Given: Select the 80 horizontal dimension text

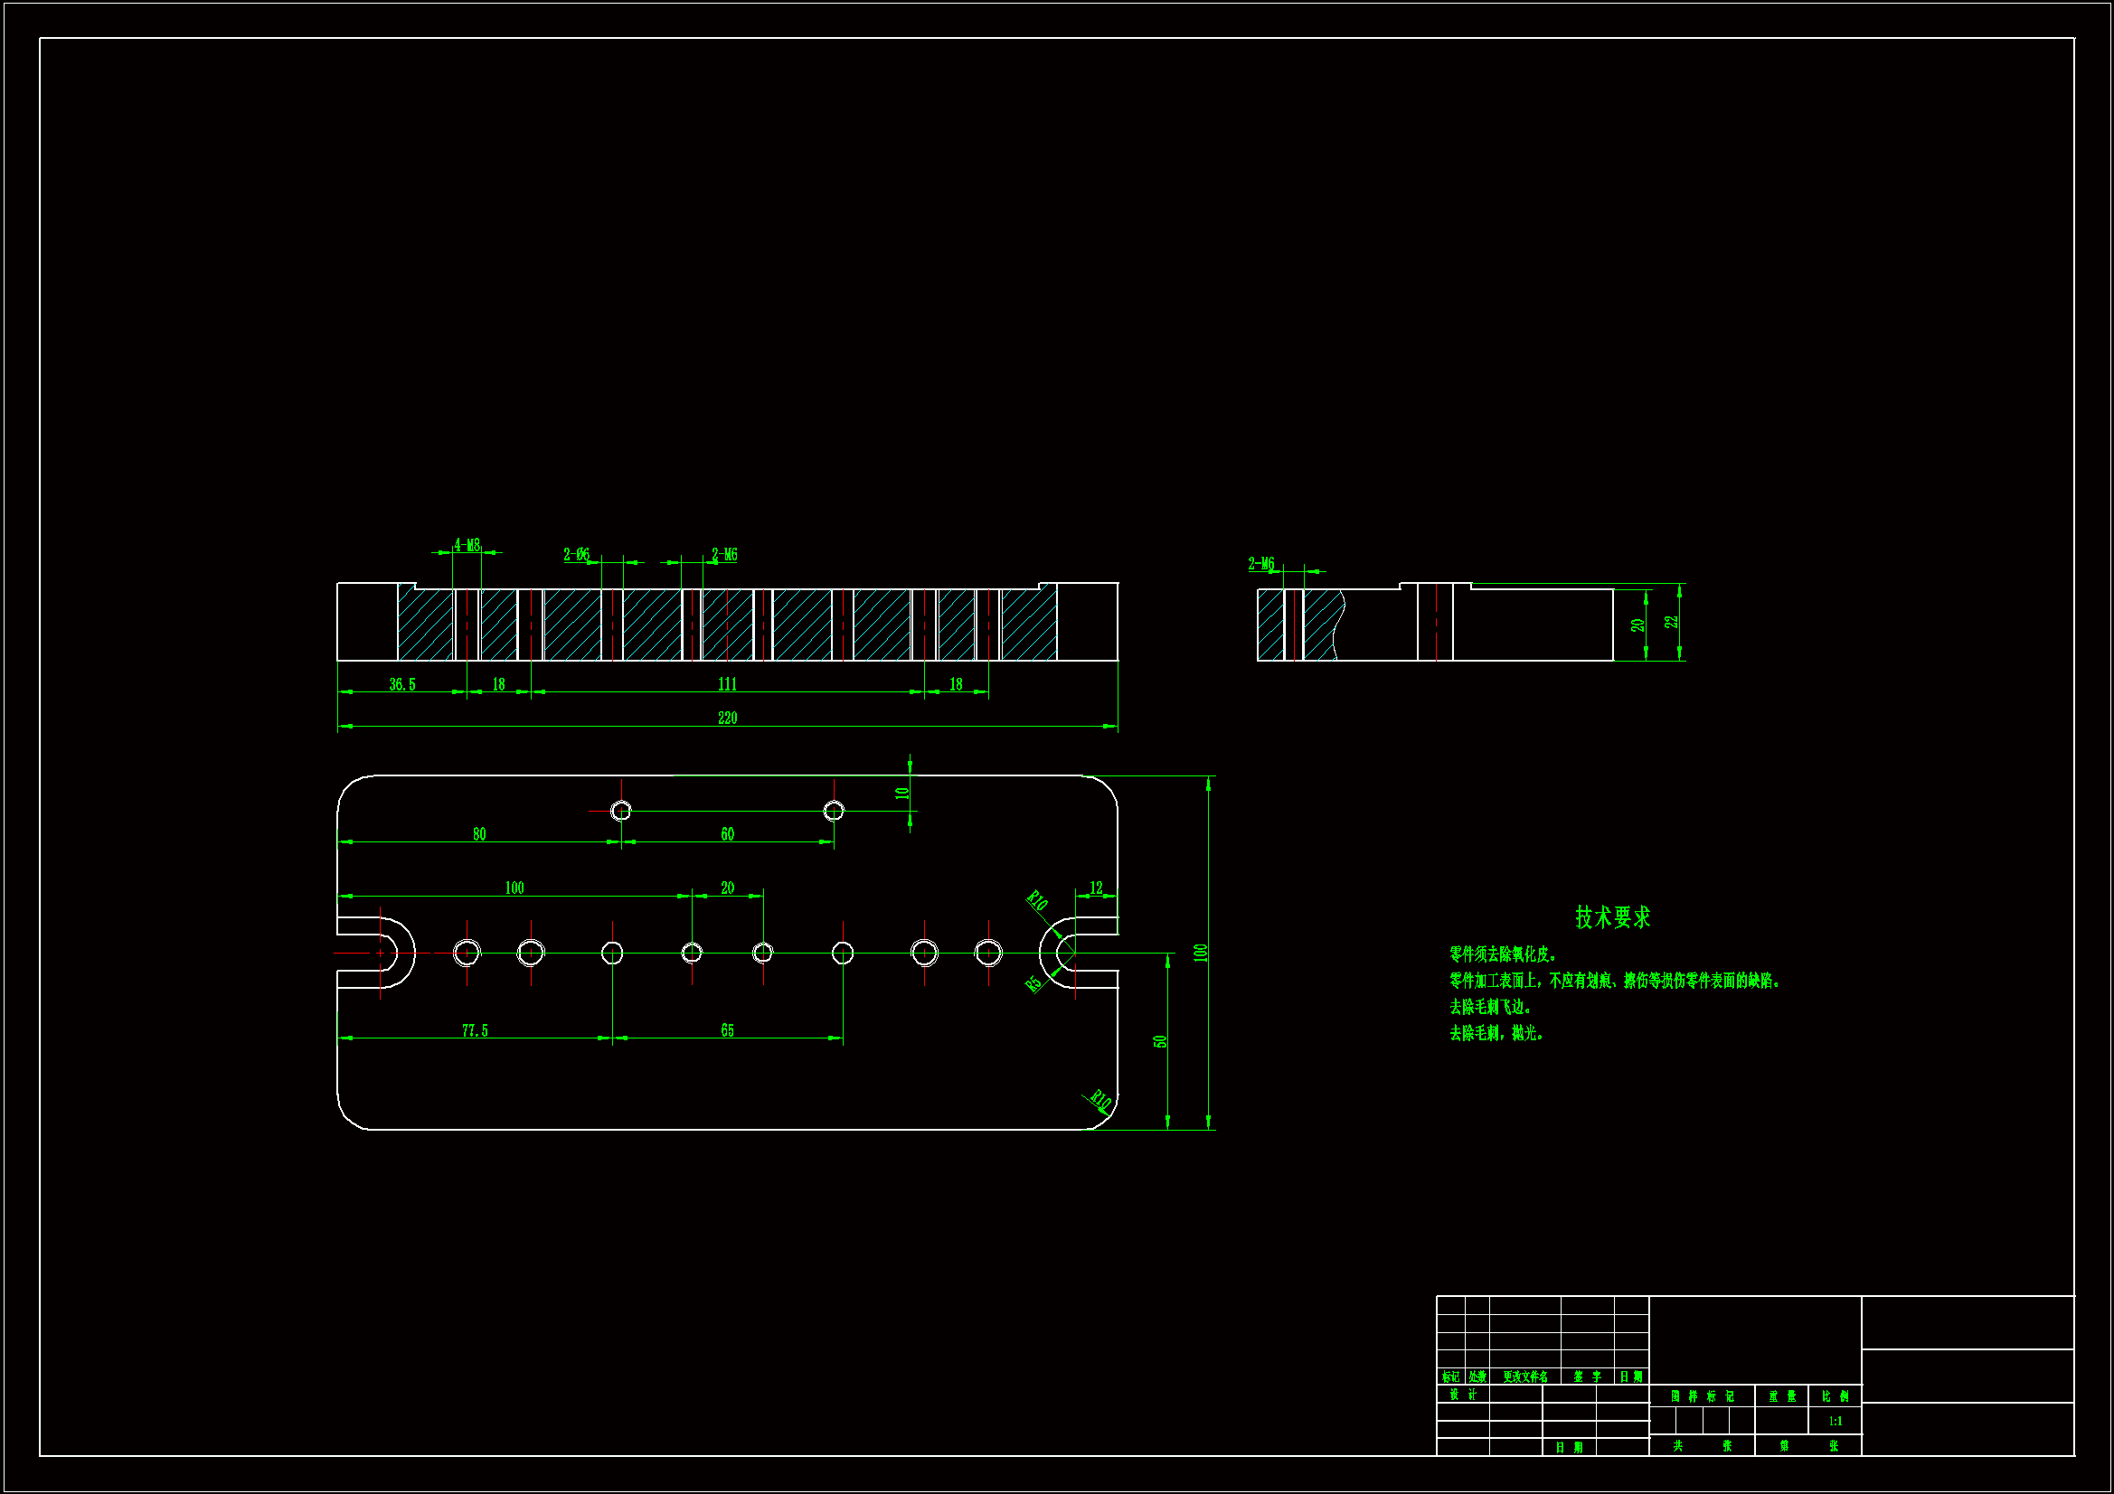Looking at the screenshot, I should pyautogui.click(x=479, y=834).
